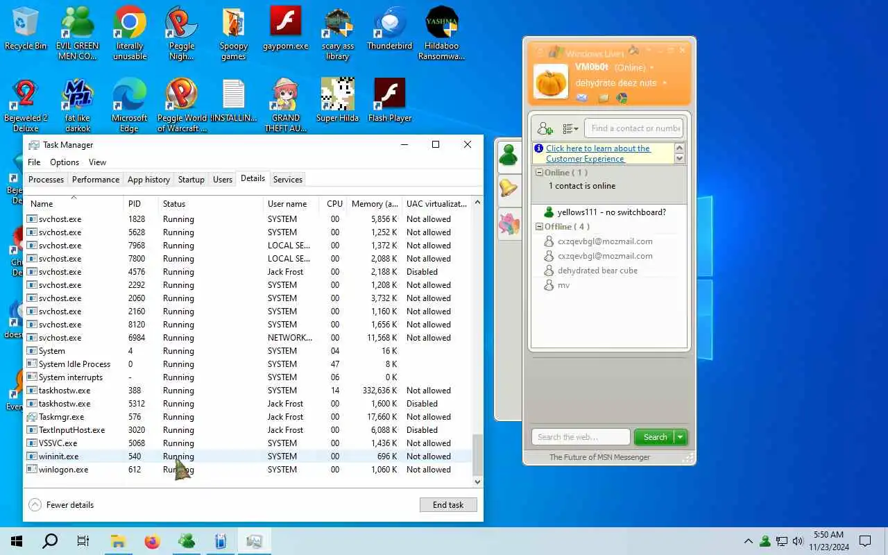Select the Super Hilda desktop icon

coord(338,101)
